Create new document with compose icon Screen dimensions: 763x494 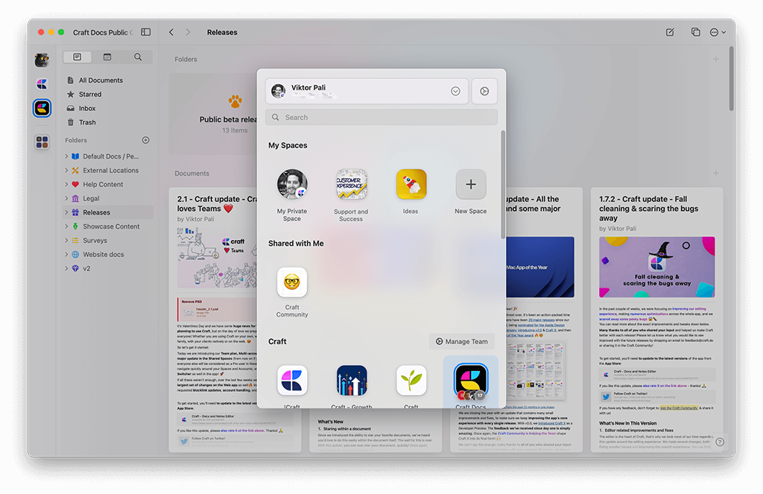tap(670, 32)
